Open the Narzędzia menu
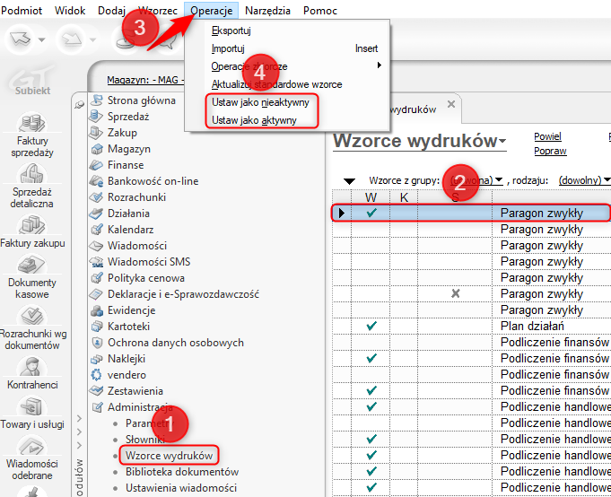Screen dimensions: 611x497 267,11
